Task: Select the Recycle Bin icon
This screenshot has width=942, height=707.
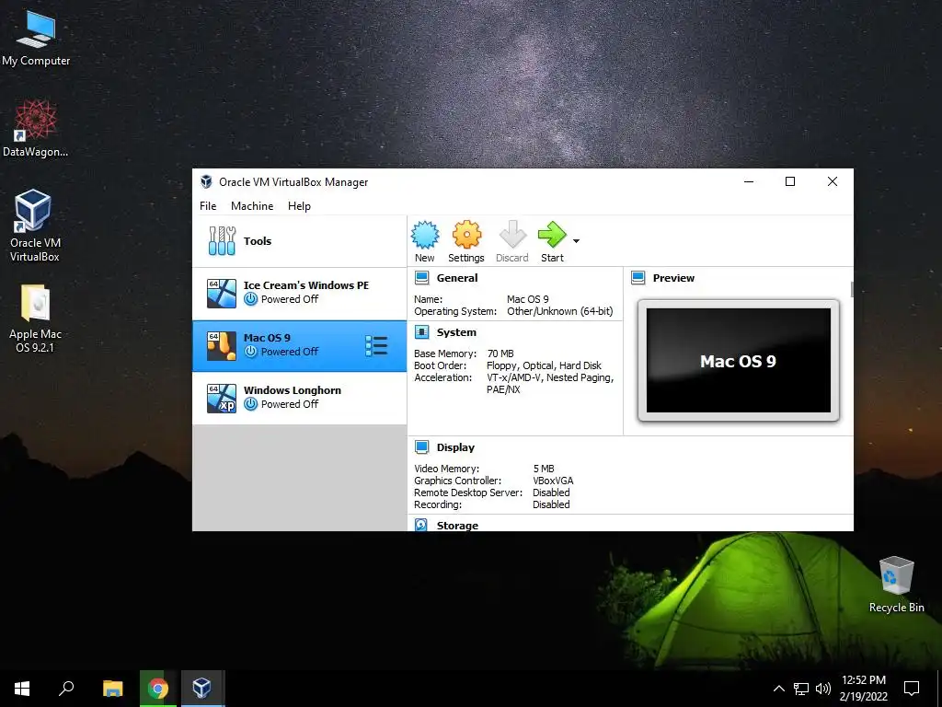Action: point(896,585)
